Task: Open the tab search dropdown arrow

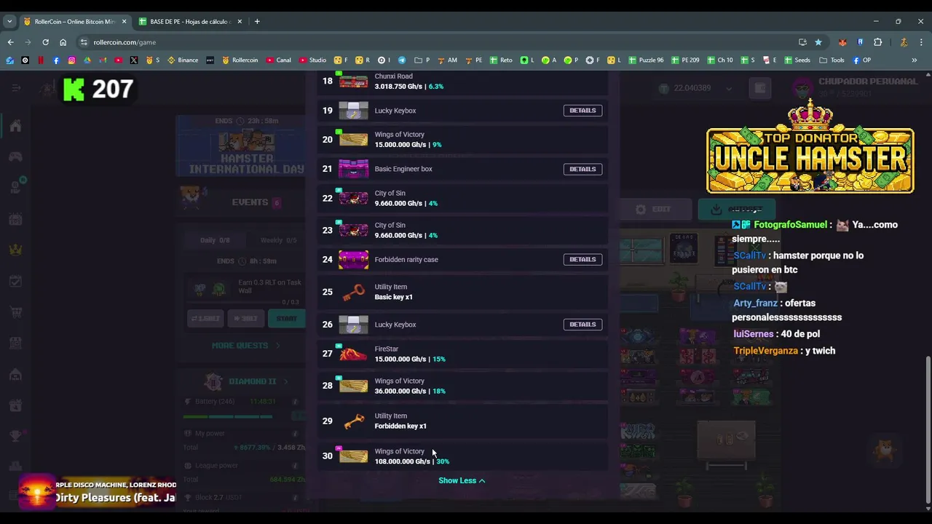Action: 9,21
